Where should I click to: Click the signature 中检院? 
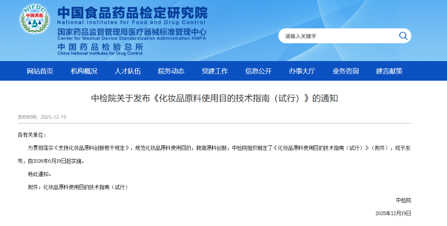pyautogui.click(x=403, y=201)
